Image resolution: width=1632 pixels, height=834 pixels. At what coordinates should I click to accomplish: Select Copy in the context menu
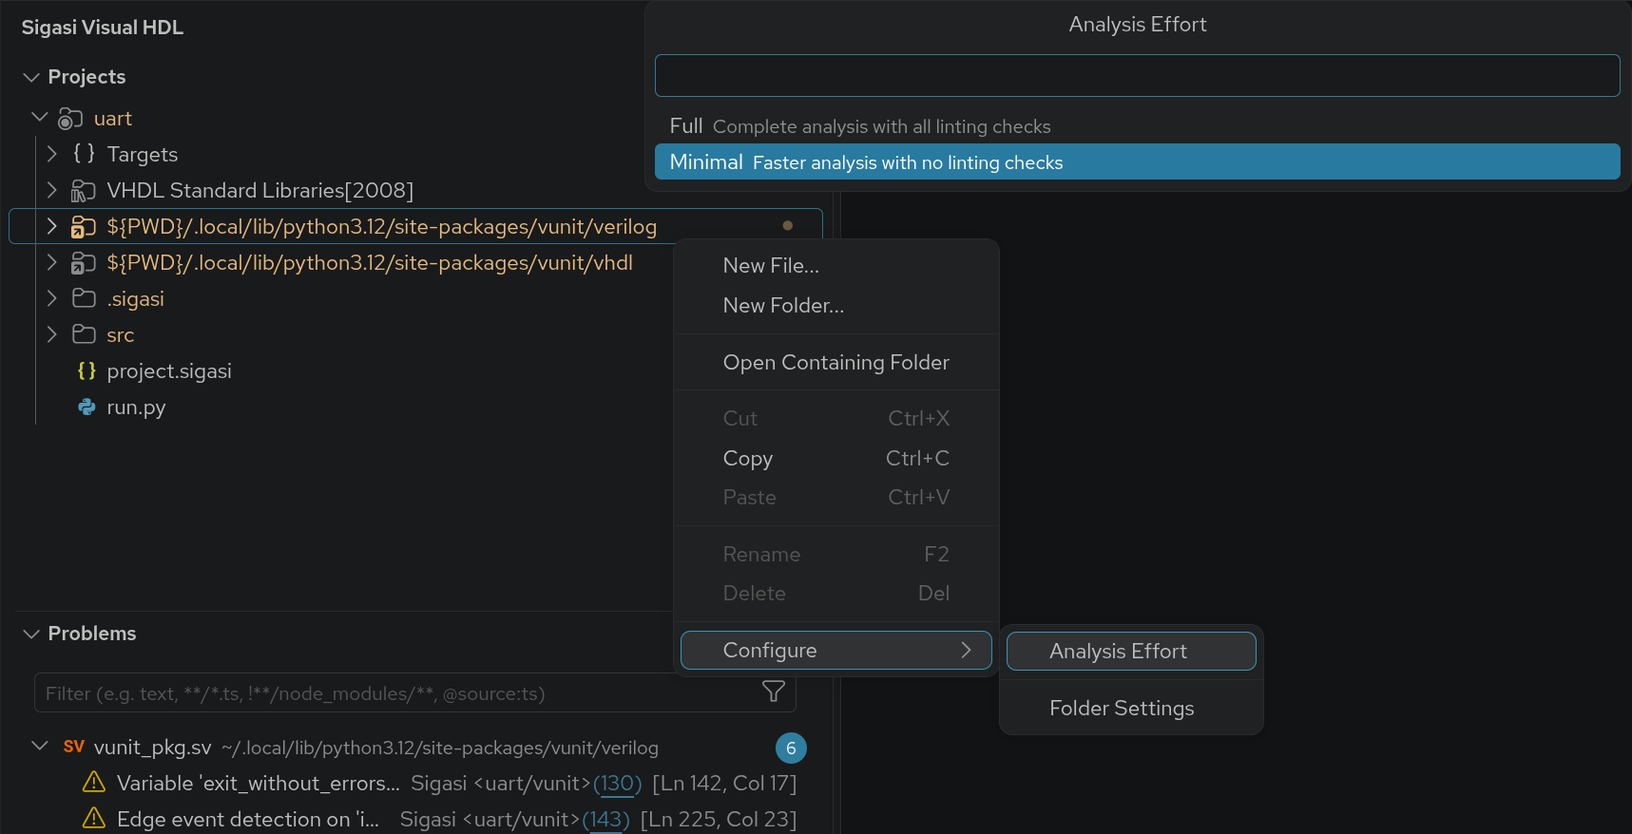point(836,458)
